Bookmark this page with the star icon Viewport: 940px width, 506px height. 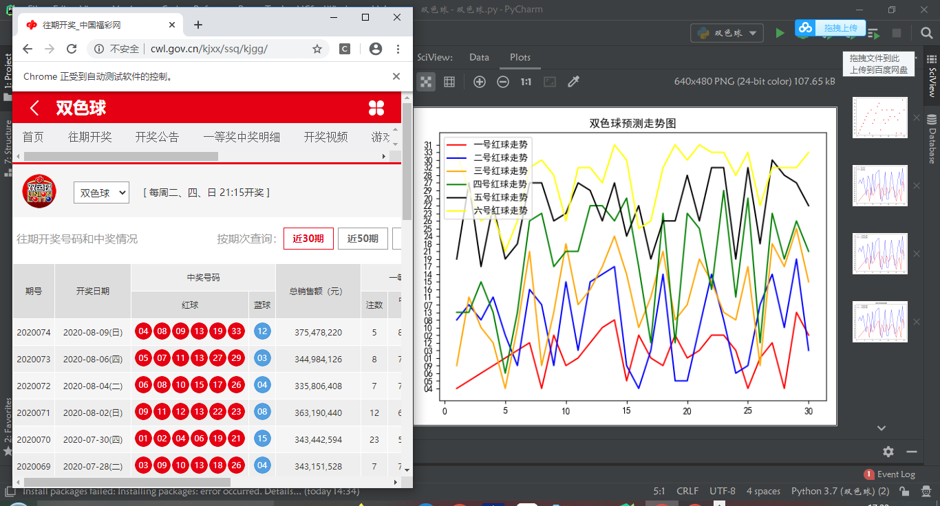[317, 49]
